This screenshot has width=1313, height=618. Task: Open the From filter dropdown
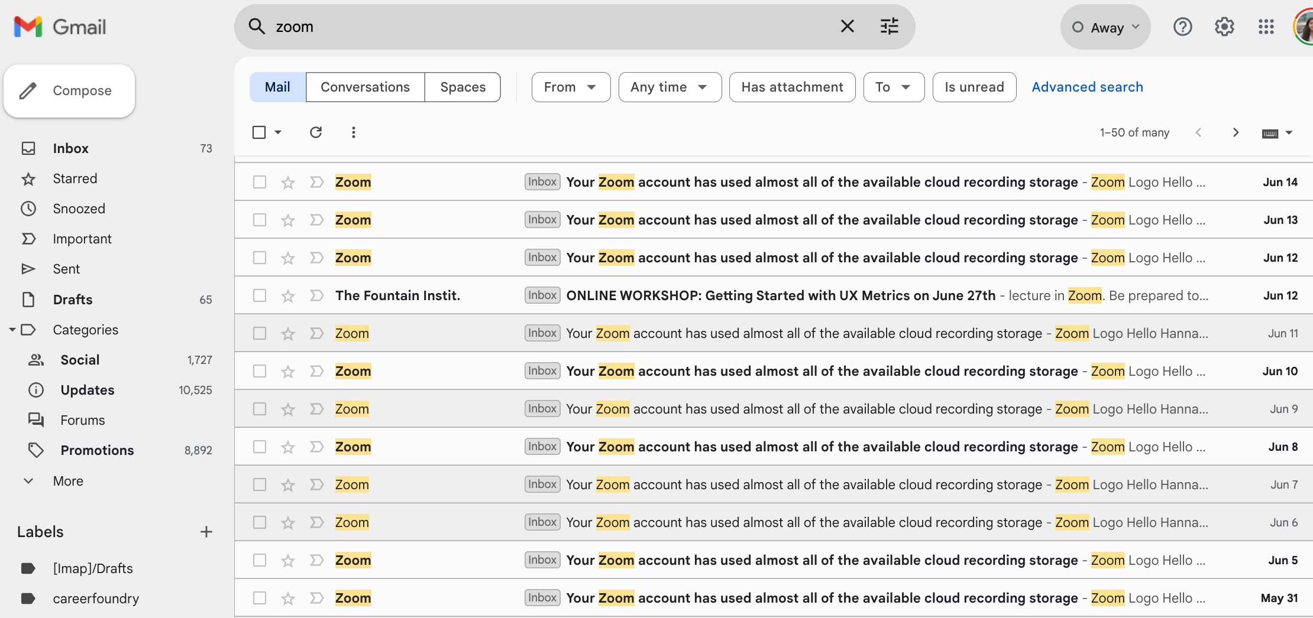pos(571,87)
